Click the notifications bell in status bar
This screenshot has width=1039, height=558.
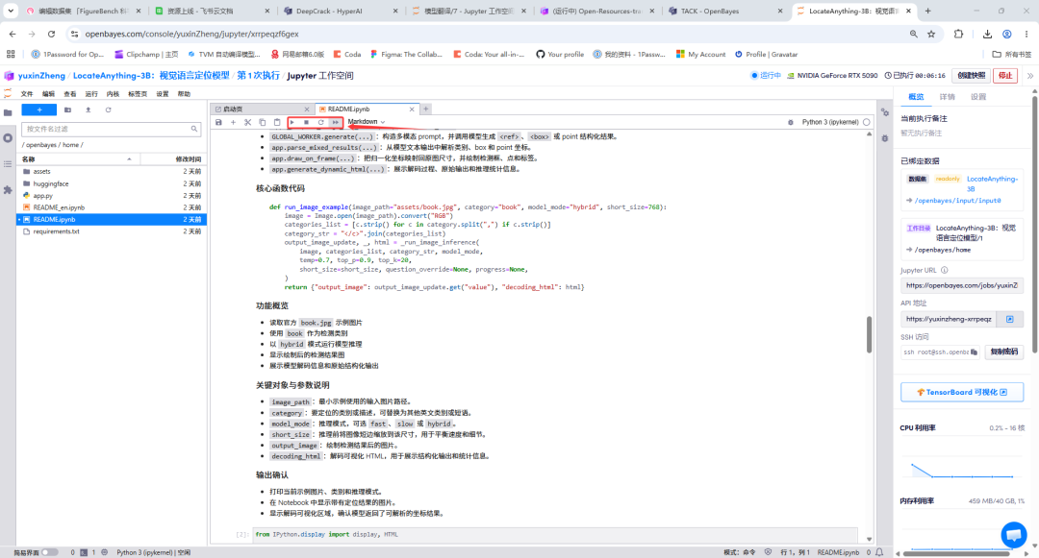coord(879,552)
